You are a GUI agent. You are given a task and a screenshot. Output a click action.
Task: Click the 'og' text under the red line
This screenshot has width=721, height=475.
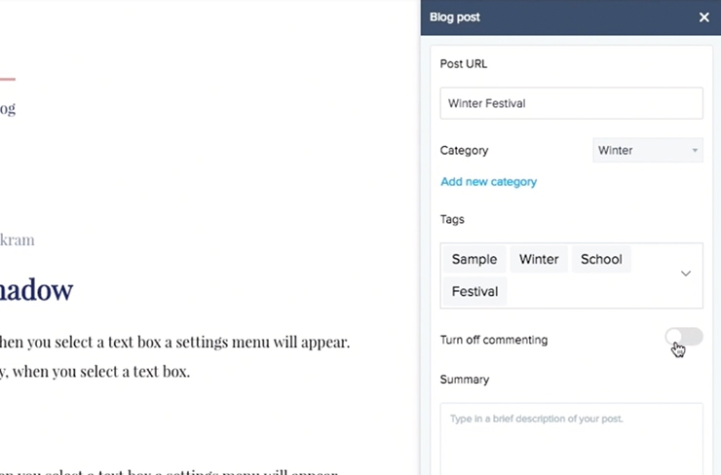click(x=8, y=109)
